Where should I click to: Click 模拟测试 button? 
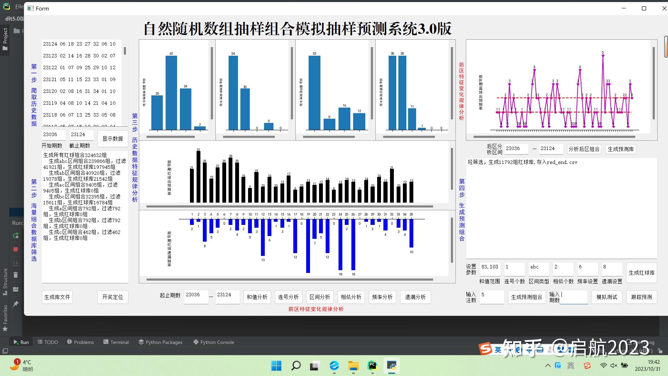click(607, 297)
